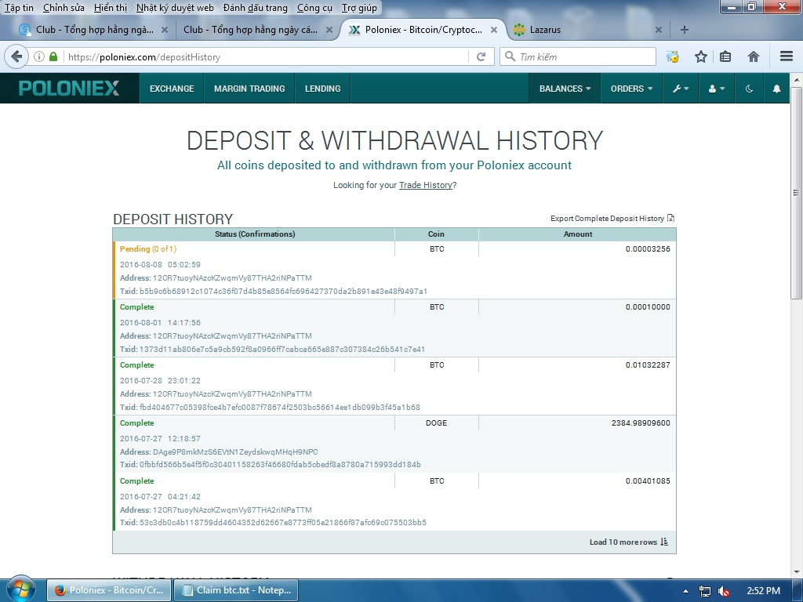Open the Đánh dấu trang menu

click(255, 8)
